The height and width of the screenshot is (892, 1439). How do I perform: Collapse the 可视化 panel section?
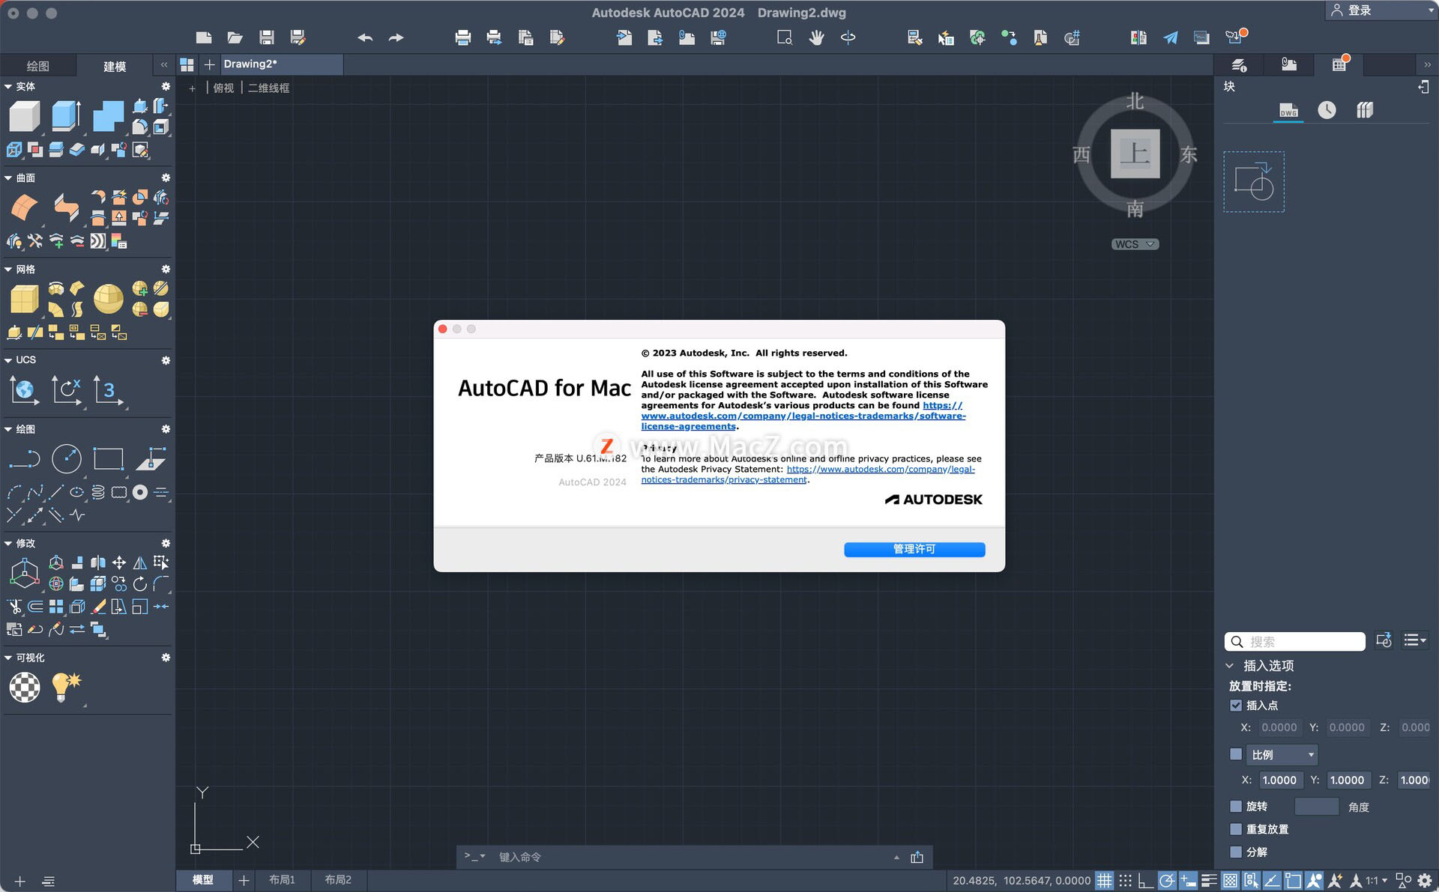point(8,658)
